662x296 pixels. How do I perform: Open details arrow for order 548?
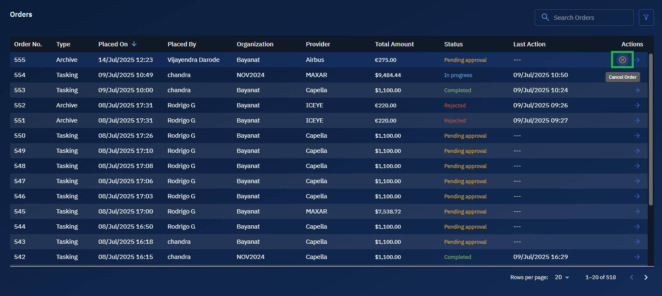[x=637, y=166]
